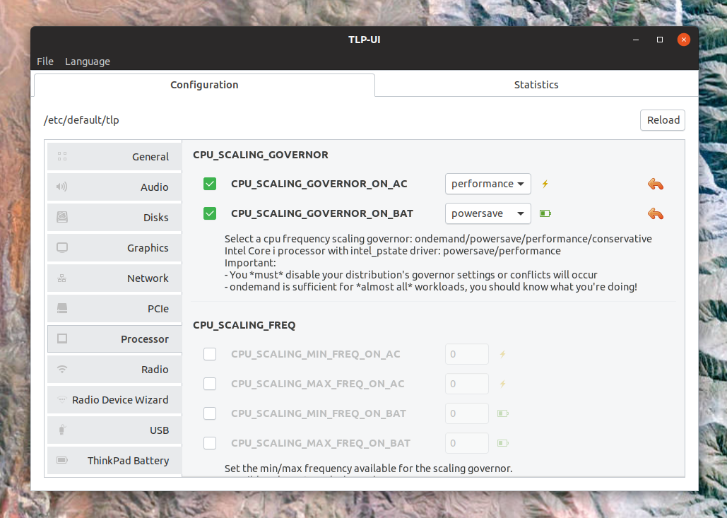Revert CPU_SCALING_GOVERNOR_ON_BAT with orange undo arrow
The image size is (727, 518).
655,214
